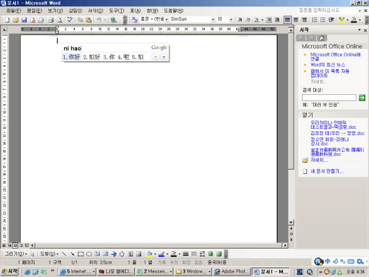Select the Line drawing tool
The image size is (369, 277).
coord(64,254)
